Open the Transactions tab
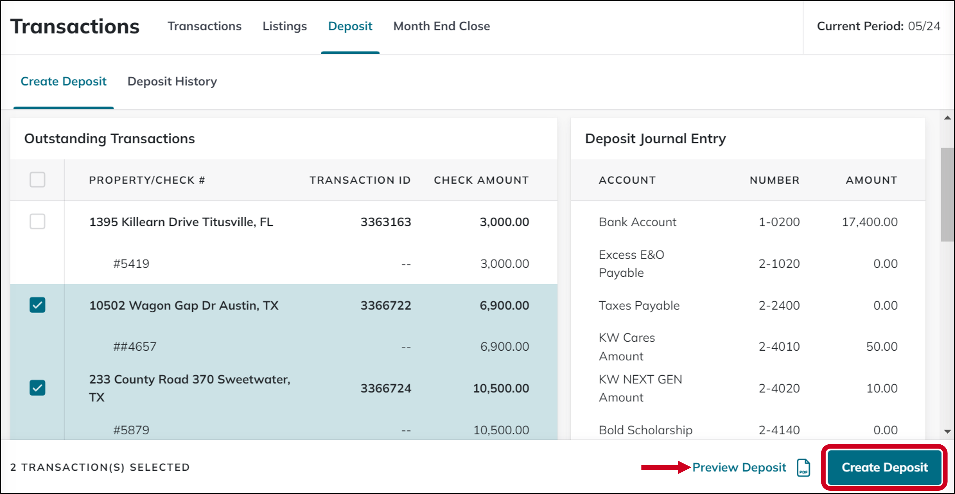This screenshot has width=955, height=494. tap(205, 26)
